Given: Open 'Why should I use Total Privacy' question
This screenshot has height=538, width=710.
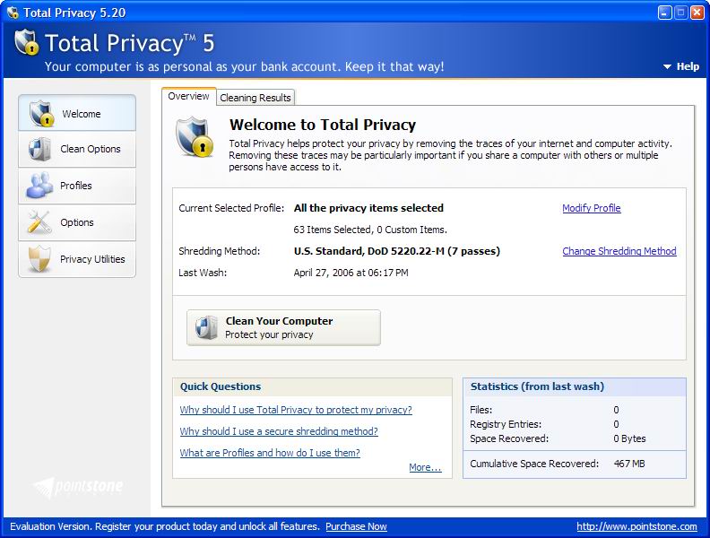Looking at the screenshot, I should coord(296,410).
